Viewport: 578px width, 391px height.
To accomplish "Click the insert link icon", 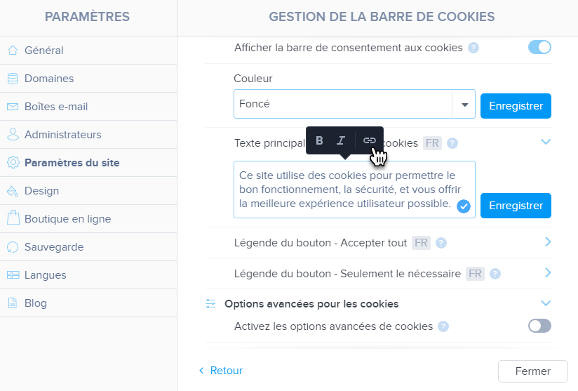I will tap(369, 140).
